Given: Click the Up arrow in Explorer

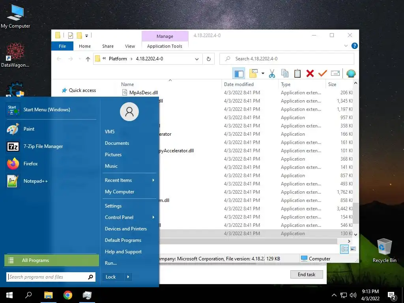Looking at the screenshot, I should [x=88, y=59].
